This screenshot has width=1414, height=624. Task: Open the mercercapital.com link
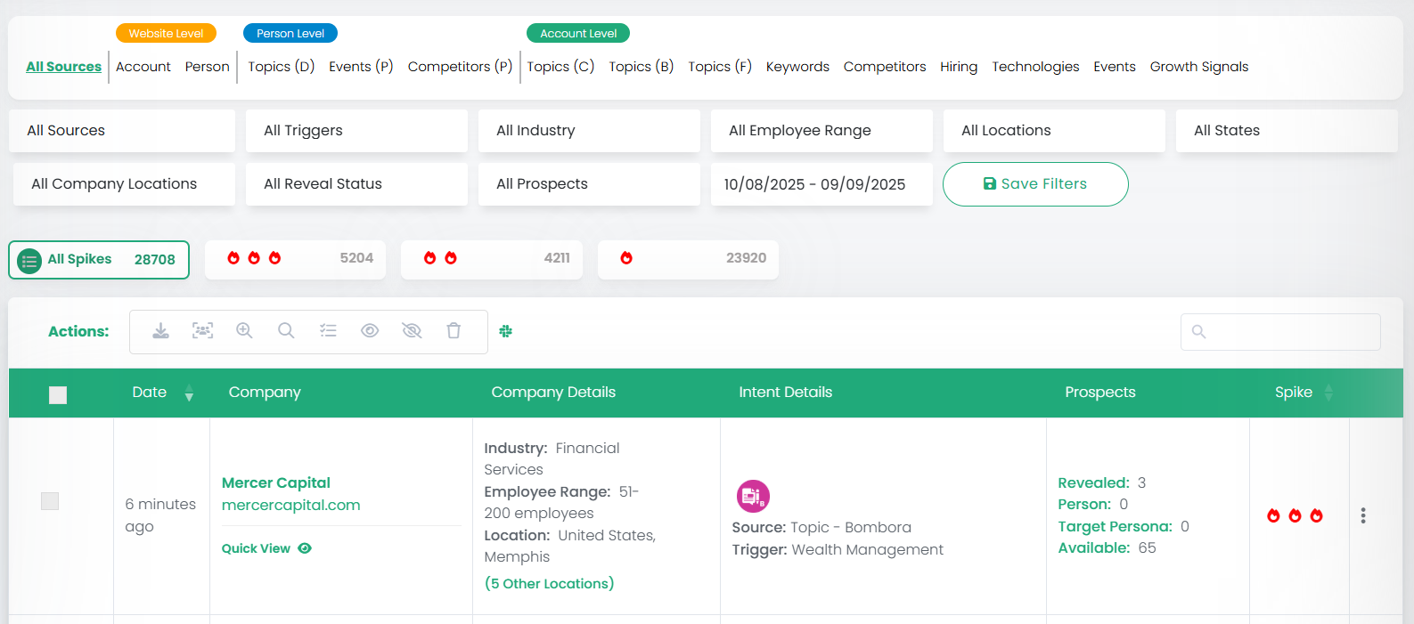291,505
